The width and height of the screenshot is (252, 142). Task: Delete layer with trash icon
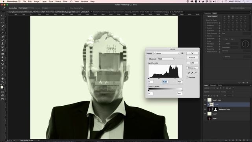(247, 140)
